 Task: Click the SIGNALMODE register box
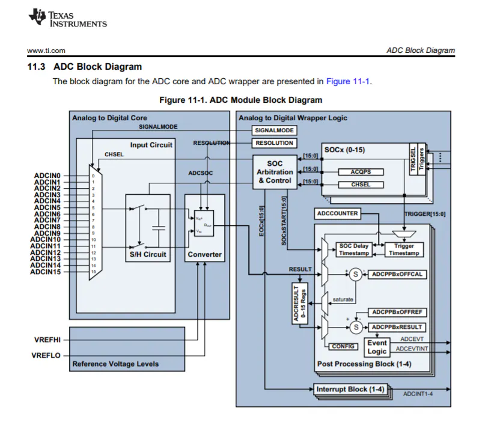click(x=274, y=130)
